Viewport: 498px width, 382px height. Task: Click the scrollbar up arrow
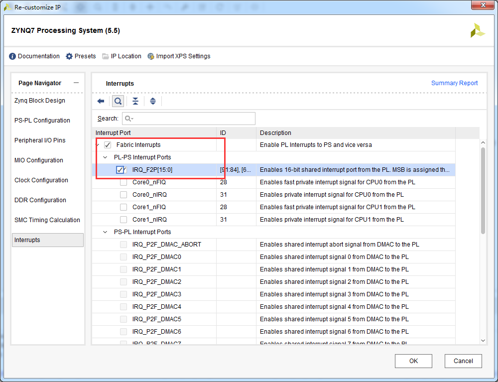point(483,142)
